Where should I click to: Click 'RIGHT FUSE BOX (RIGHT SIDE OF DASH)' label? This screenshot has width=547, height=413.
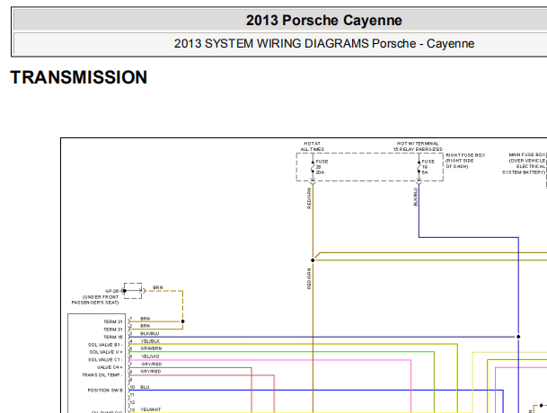pos(465,161)
